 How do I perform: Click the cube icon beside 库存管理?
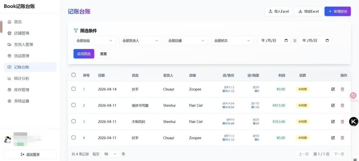9,90
